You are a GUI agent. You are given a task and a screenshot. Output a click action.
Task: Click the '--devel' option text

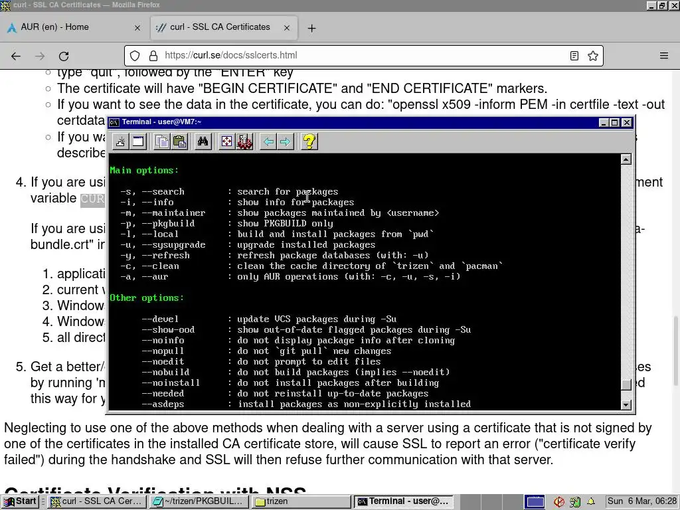tap(160, 319)
